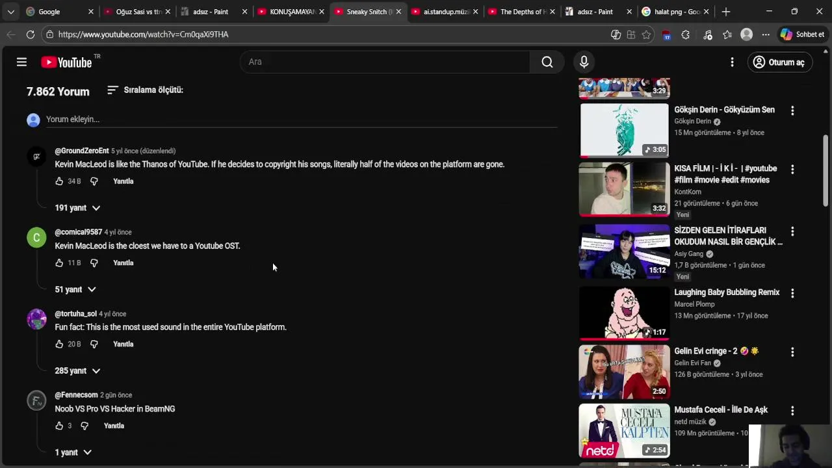Dislike the @GroundZeroEnt comment

pyautogui.click(x=94, y=181)
